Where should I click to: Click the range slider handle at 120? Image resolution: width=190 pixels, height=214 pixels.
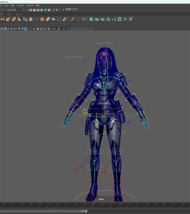coord(86,211)
